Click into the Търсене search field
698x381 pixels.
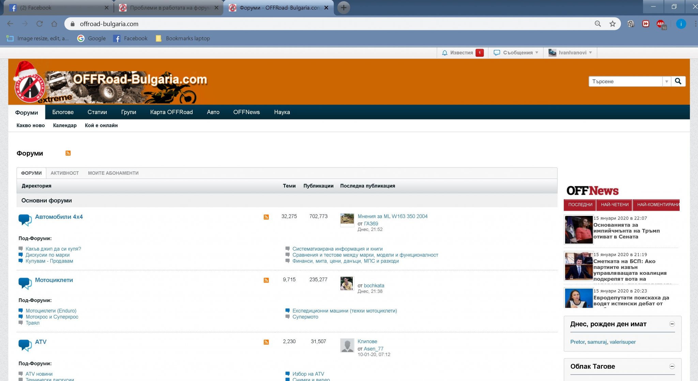(625, 81)
